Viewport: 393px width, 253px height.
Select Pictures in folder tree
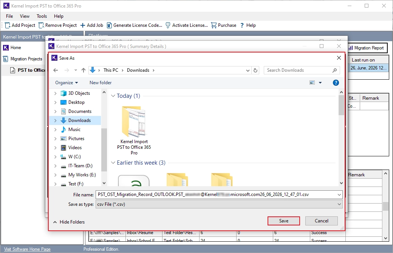point(76,139)
